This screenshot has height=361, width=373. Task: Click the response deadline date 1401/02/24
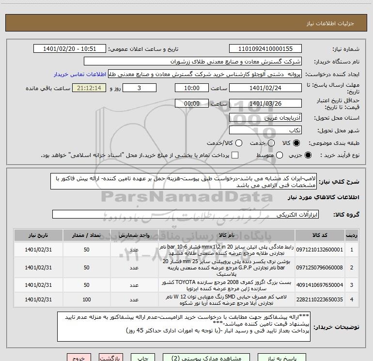pyautogui.click(x=265, y=88)
